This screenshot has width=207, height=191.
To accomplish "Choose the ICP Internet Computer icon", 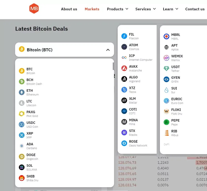I will coord(124,58).
